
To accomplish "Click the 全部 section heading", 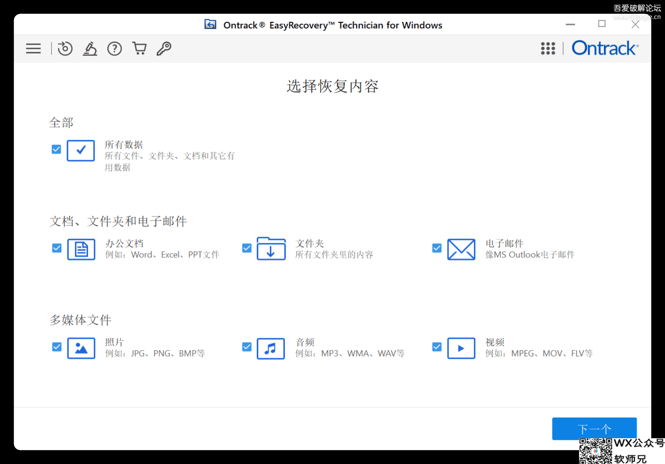I will pos(61,123).
